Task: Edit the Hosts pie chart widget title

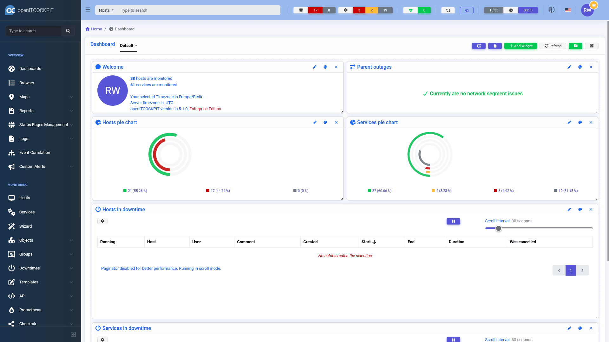Action: coord(315,123)
